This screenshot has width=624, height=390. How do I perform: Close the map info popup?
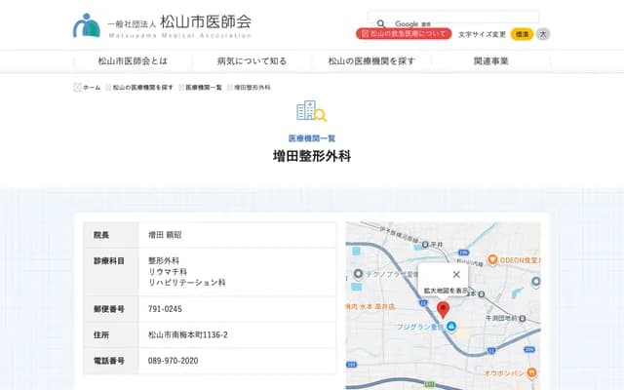click(x=456, y=274)
